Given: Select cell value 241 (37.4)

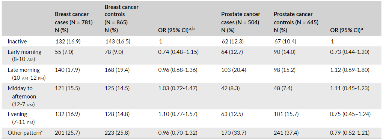Looking at the screenshot, I should pyautogui.click(x=286, y=133).
